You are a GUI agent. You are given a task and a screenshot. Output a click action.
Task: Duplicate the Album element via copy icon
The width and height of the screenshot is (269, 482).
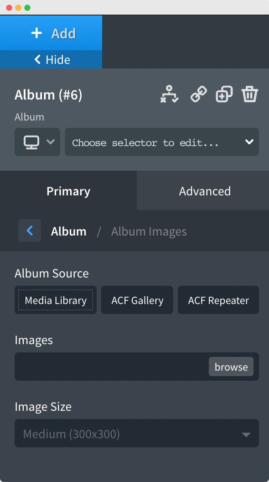[x=224, y=94]
